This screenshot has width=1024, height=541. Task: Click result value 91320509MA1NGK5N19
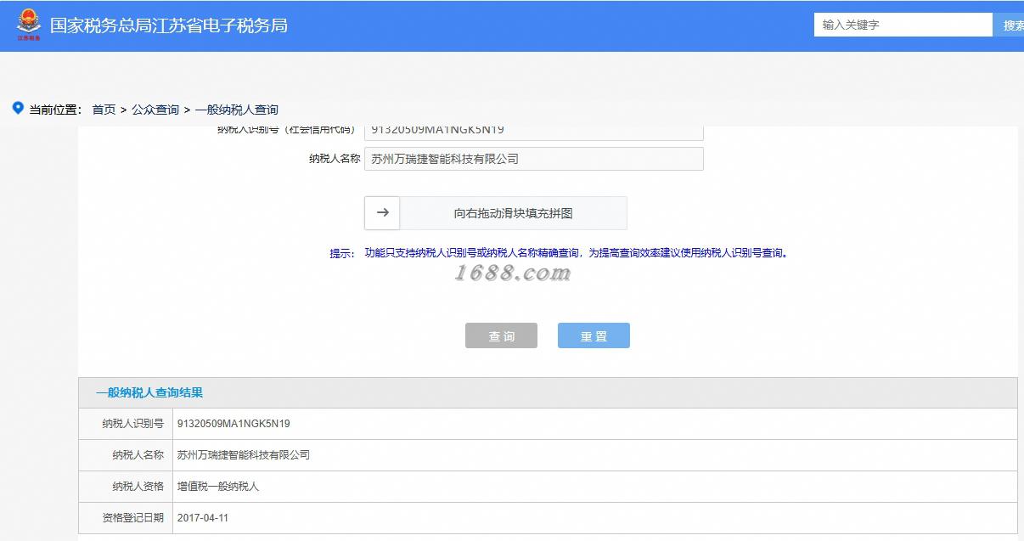[233, 423]
